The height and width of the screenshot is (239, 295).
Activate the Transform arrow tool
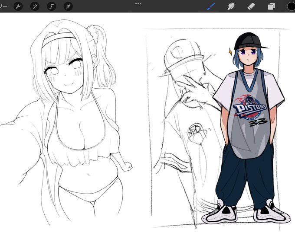pyautogui.click(x=68, y=6)
